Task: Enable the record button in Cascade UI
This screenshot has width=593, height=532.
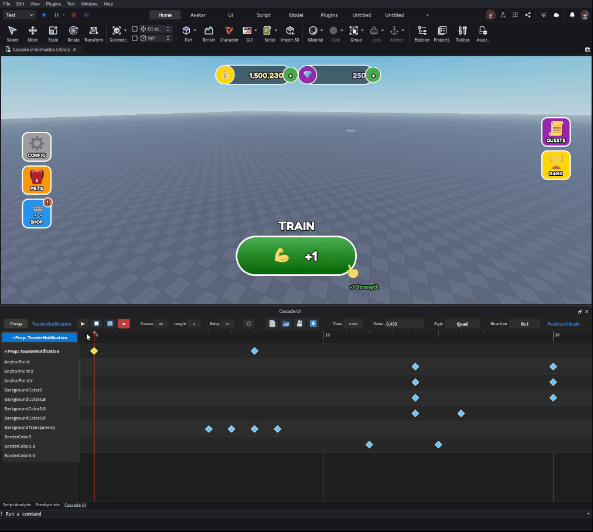Action: [x=124, y=323]
